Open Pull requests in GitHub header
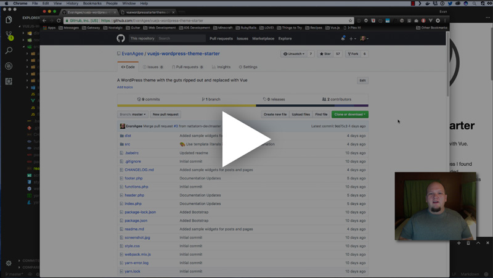The height and width of the screenshot is (278, 493). click(x=221, y=39)
